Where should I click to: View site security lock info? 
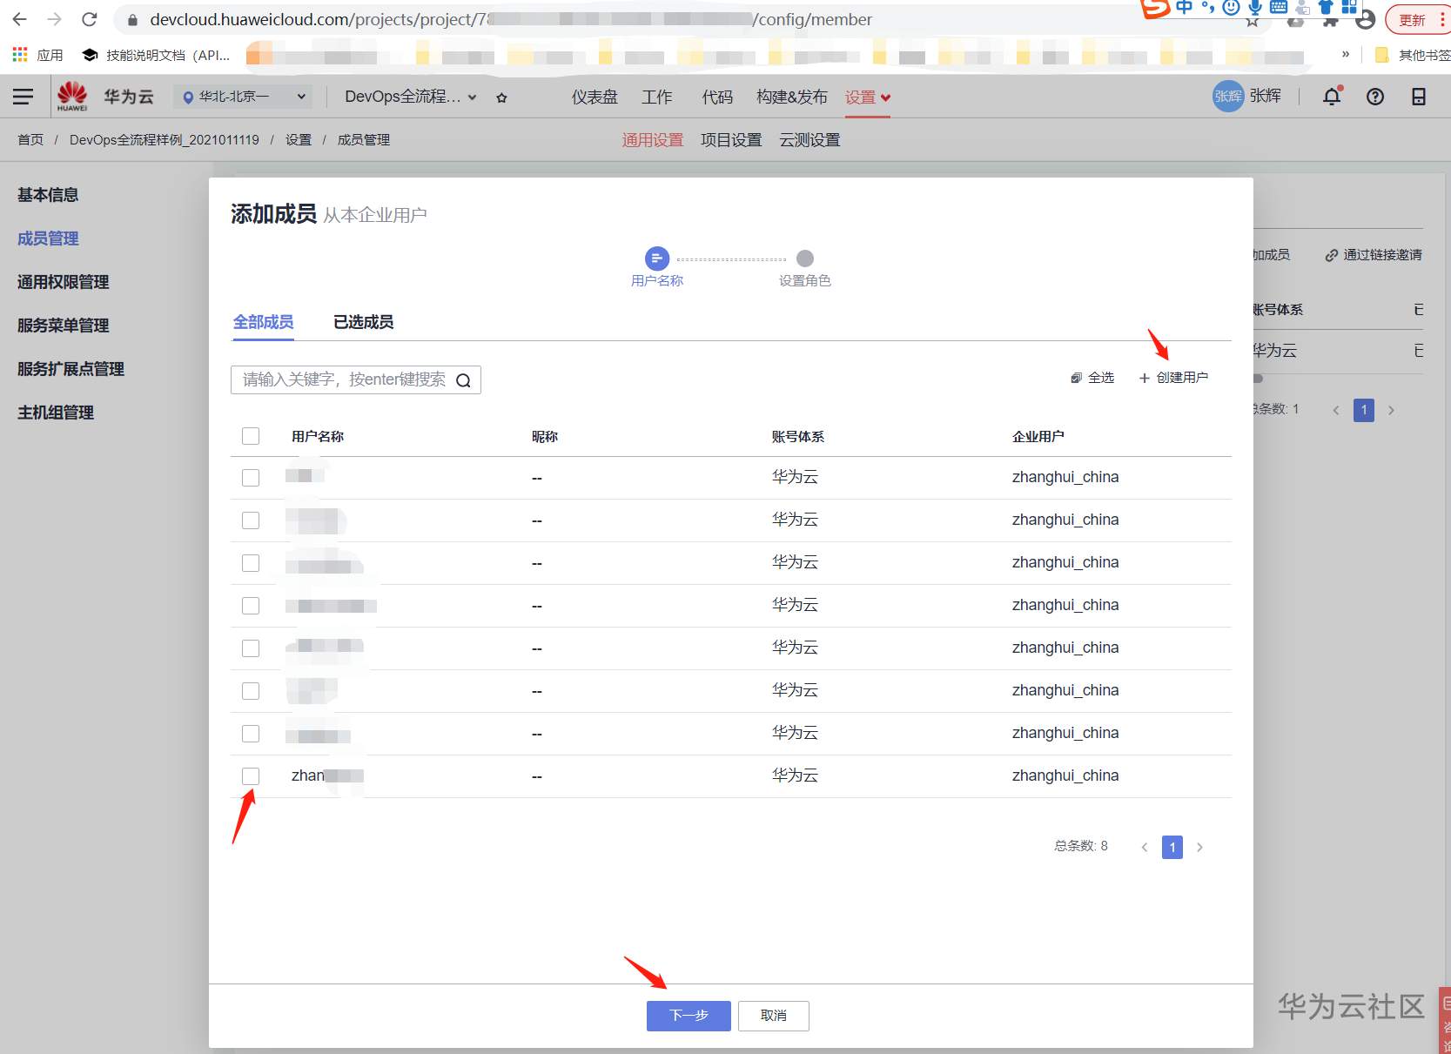coord(132,20)
